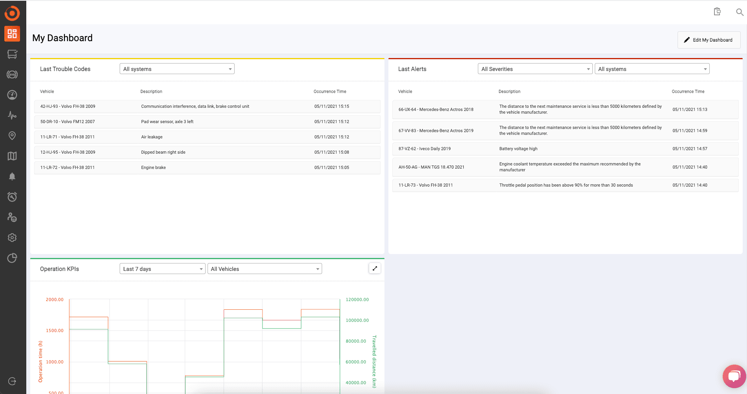Screen dimensions: 747x394
Task: Open the vehicles (truck) sidebar icon
Action: (12, 54)
